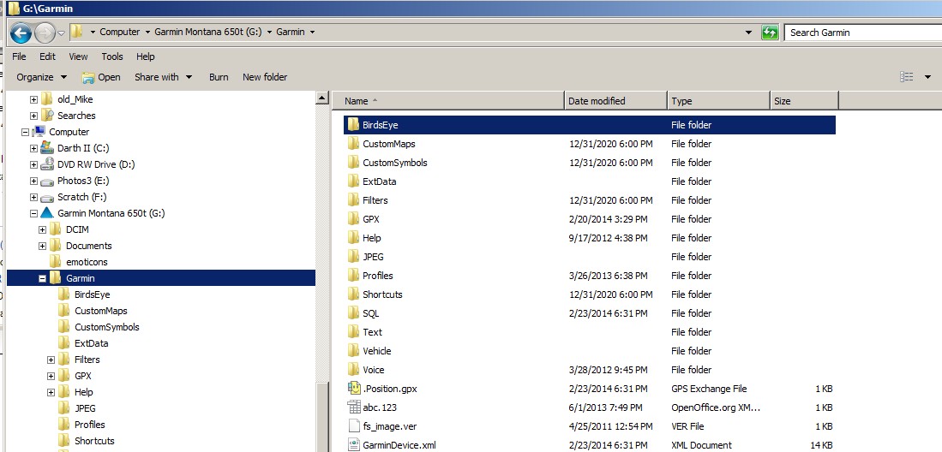Expand the Filters folder node in tree

click(x=51, y=360)
